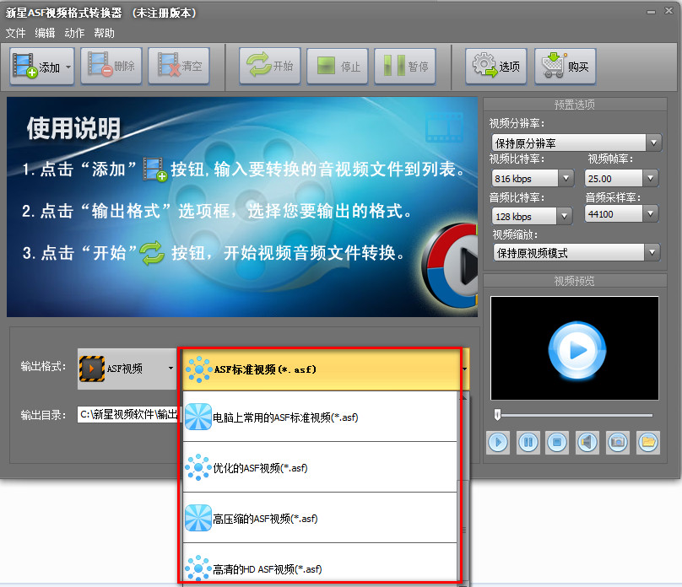Open the 选项 options button

496,66
